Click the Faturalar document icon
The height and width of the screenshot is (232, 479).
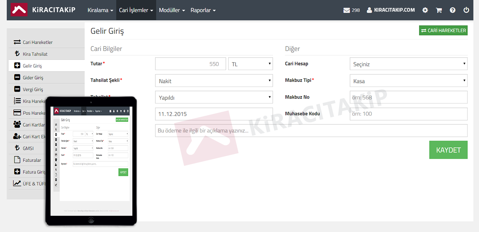(17, 160)
